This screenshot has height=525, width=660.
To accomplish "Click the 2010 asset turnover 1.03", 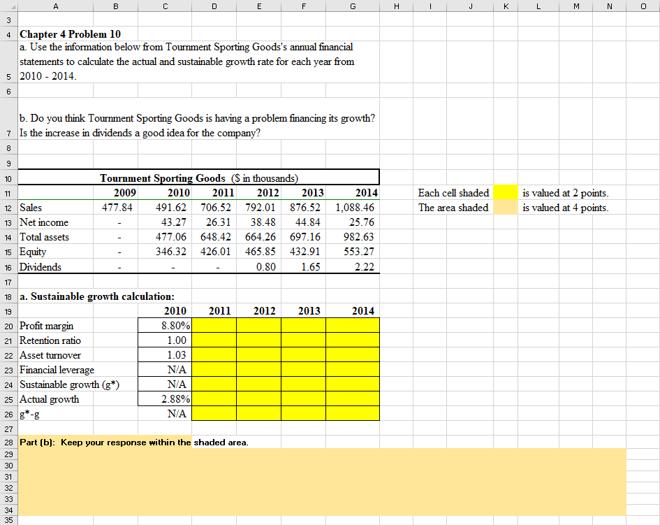I will [177, 355].
